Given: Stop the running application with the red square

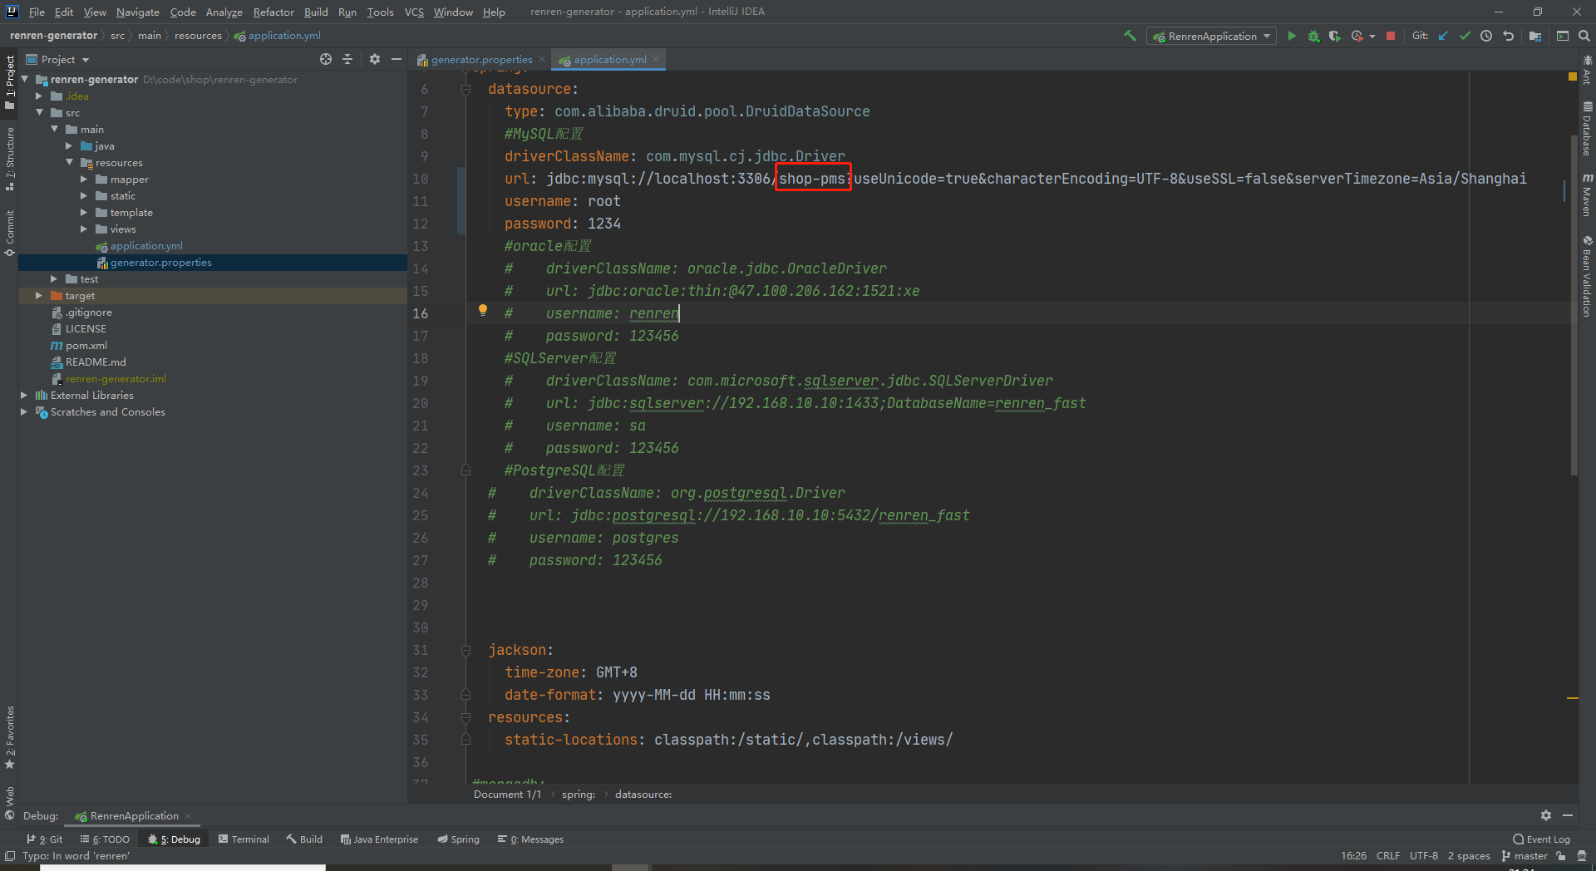Looking at the screenshot, I should coord(1391,36).
